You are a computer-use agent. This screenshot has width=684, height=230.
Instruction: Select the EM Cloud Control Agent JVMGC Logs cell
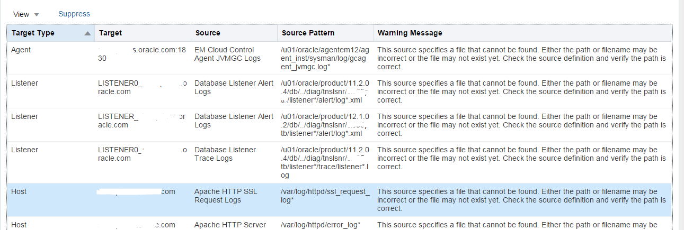[x=234, y=54]
